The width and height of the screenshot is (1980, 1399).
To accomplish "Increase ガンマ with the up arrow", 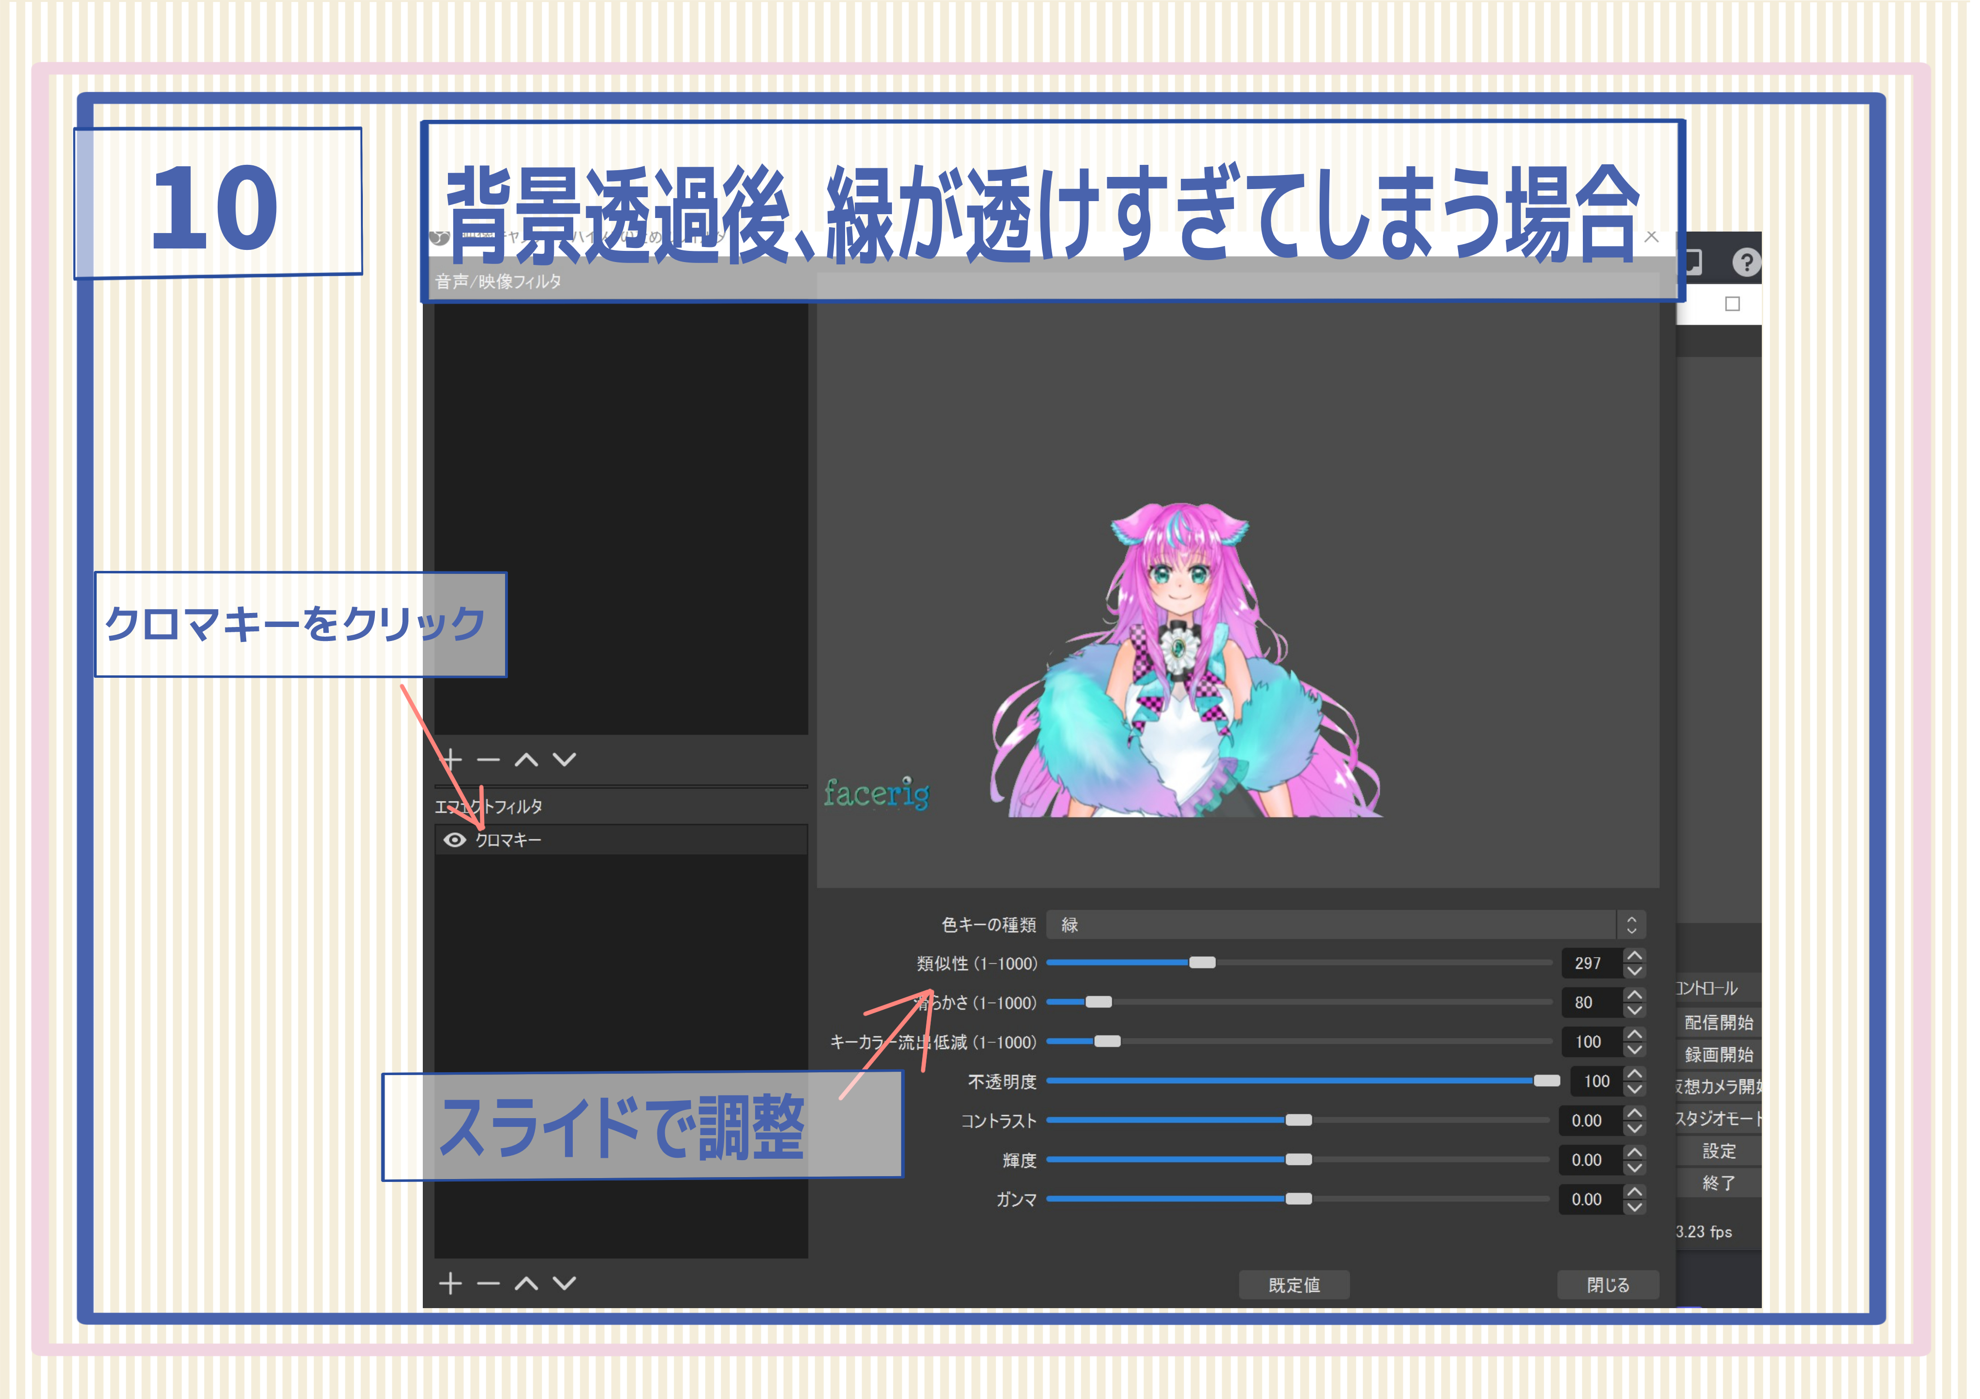I will click(1635, 1192).
